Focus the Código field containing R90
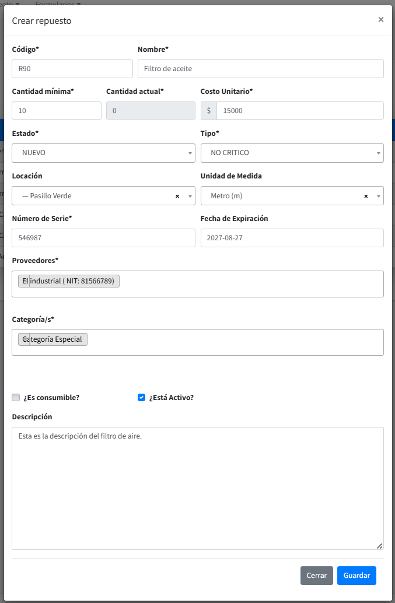Image resolution: width=395 pixels, height=603 pixels. (x=72, y=69)
